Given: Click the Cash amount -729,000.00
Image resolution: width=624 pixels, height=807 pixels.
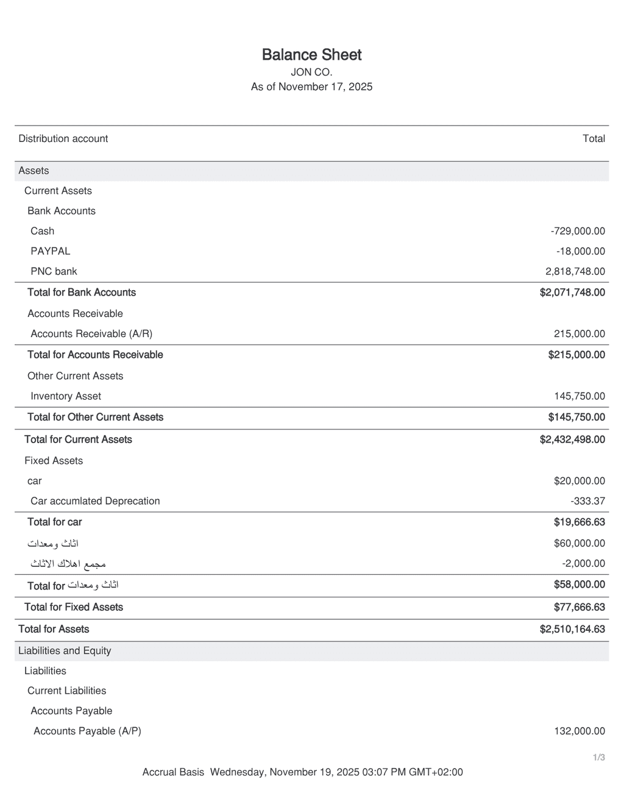Looking at the screenshot, I should pyautogui.click(x=578, y=231).
